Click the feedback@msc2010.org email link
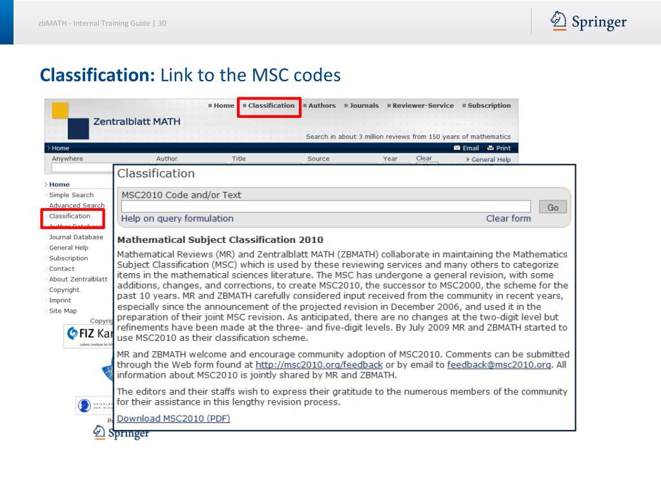The width and height of the screenshot is (661, 495). [x=499, y=365]
